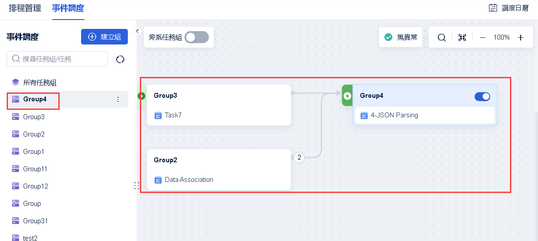This screenshot has height=241, width=538.
Task: Click the canvas search magnifier icon
Action: pos(441,38)
